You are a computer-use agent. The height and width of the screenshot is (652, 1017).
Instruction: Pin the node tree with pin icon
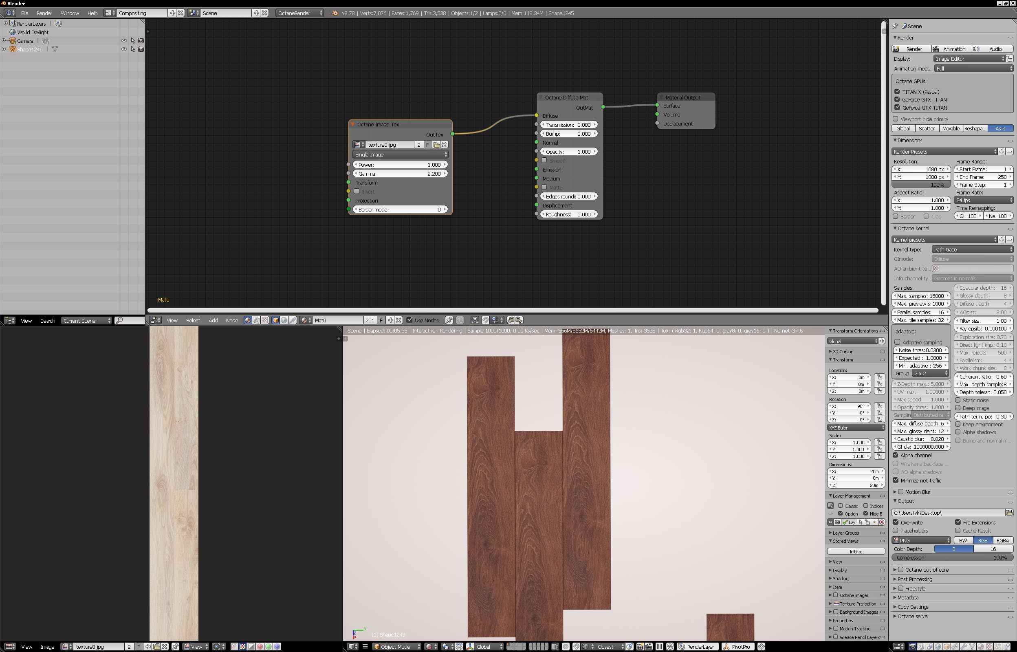tap(449, 320)
